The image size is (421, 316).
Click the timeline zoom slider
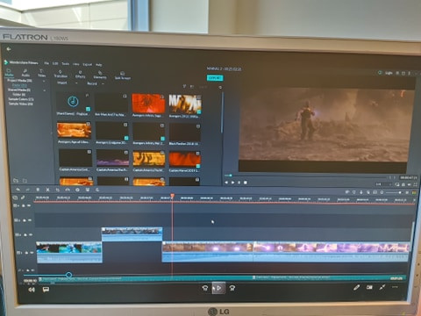[394, 192]
